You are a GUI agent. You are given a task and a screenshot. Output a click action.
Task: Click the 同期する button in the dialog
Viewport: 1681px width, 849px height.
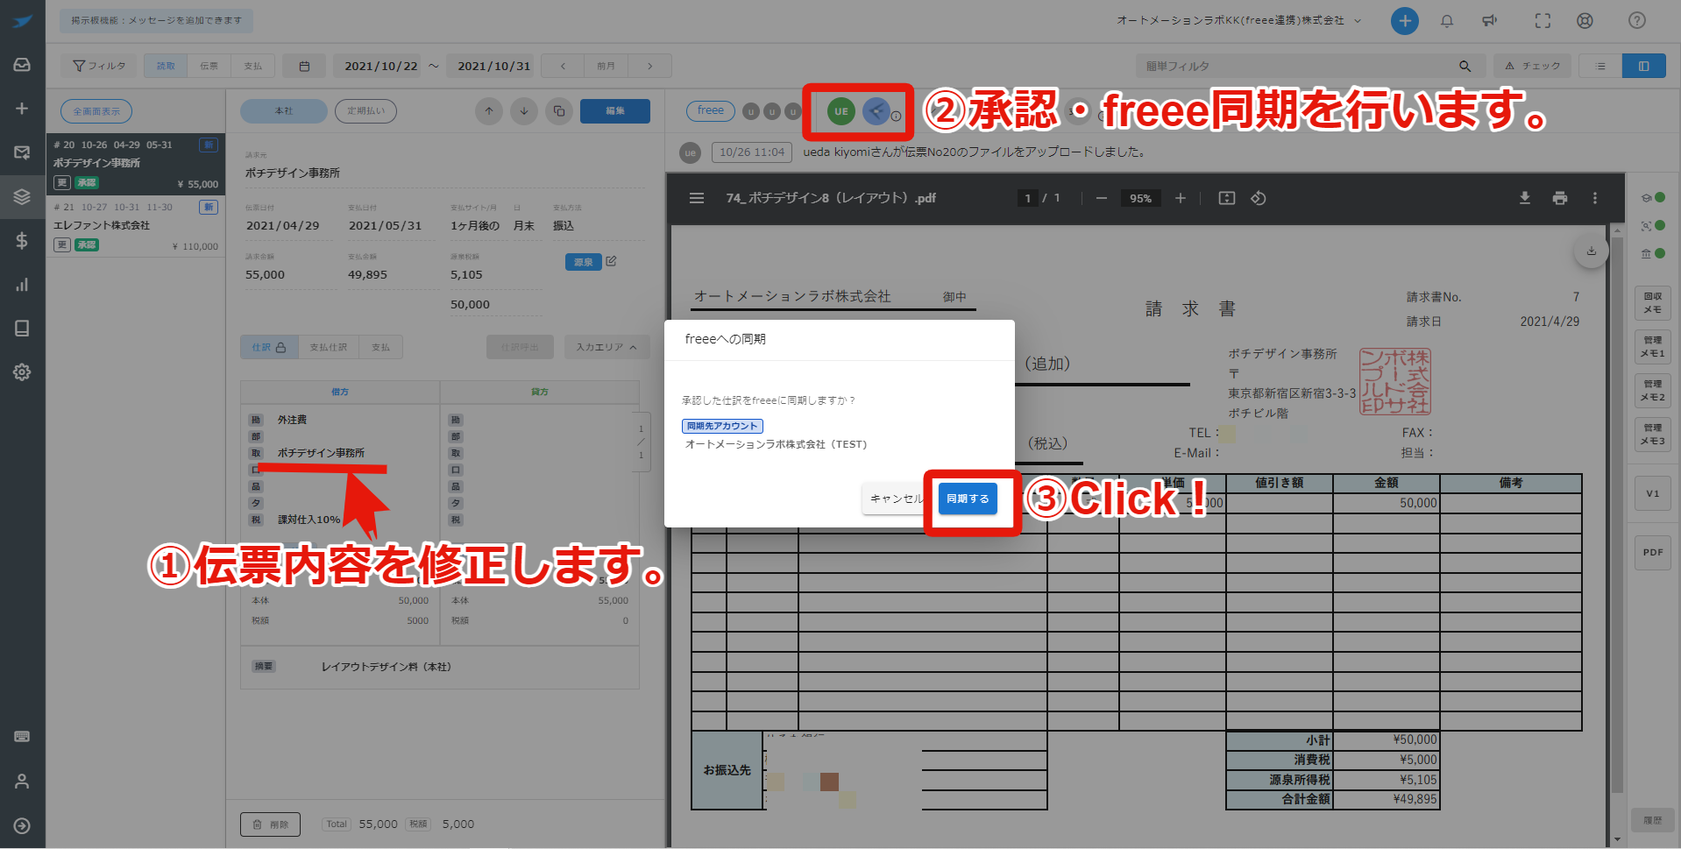pos(968,499)
